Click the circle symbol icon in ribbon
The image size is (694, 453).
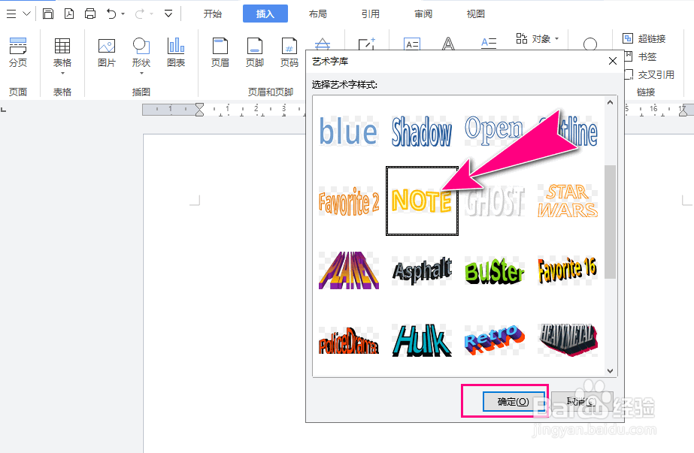(590, 44)
